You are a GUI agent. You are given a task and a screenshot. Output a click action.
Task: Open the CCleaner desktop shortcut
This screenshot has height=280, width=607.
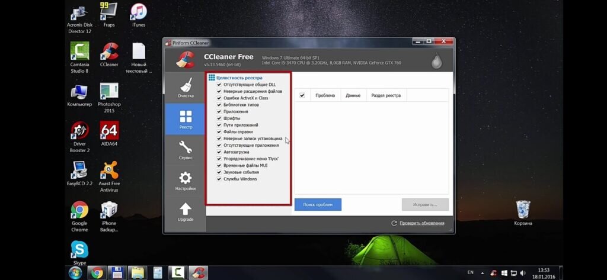pos(109,54)
